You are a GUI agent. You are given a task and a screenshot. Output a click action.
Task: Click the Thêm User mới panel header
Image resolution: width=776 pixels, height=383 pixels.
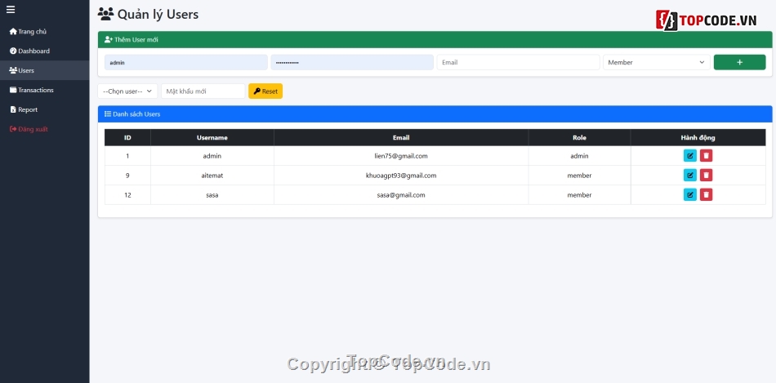(435, 39)
